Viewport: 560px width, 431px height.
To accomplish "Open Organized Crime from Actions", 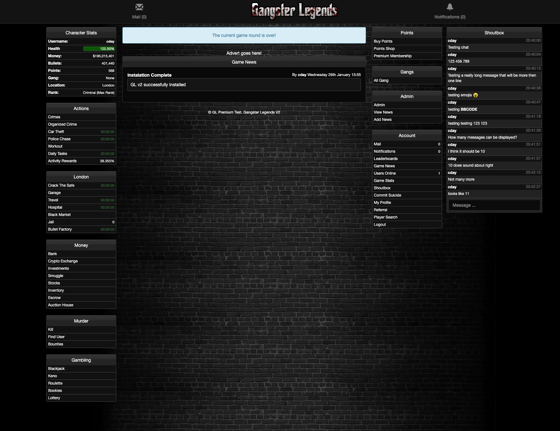I will click(62, 124).
